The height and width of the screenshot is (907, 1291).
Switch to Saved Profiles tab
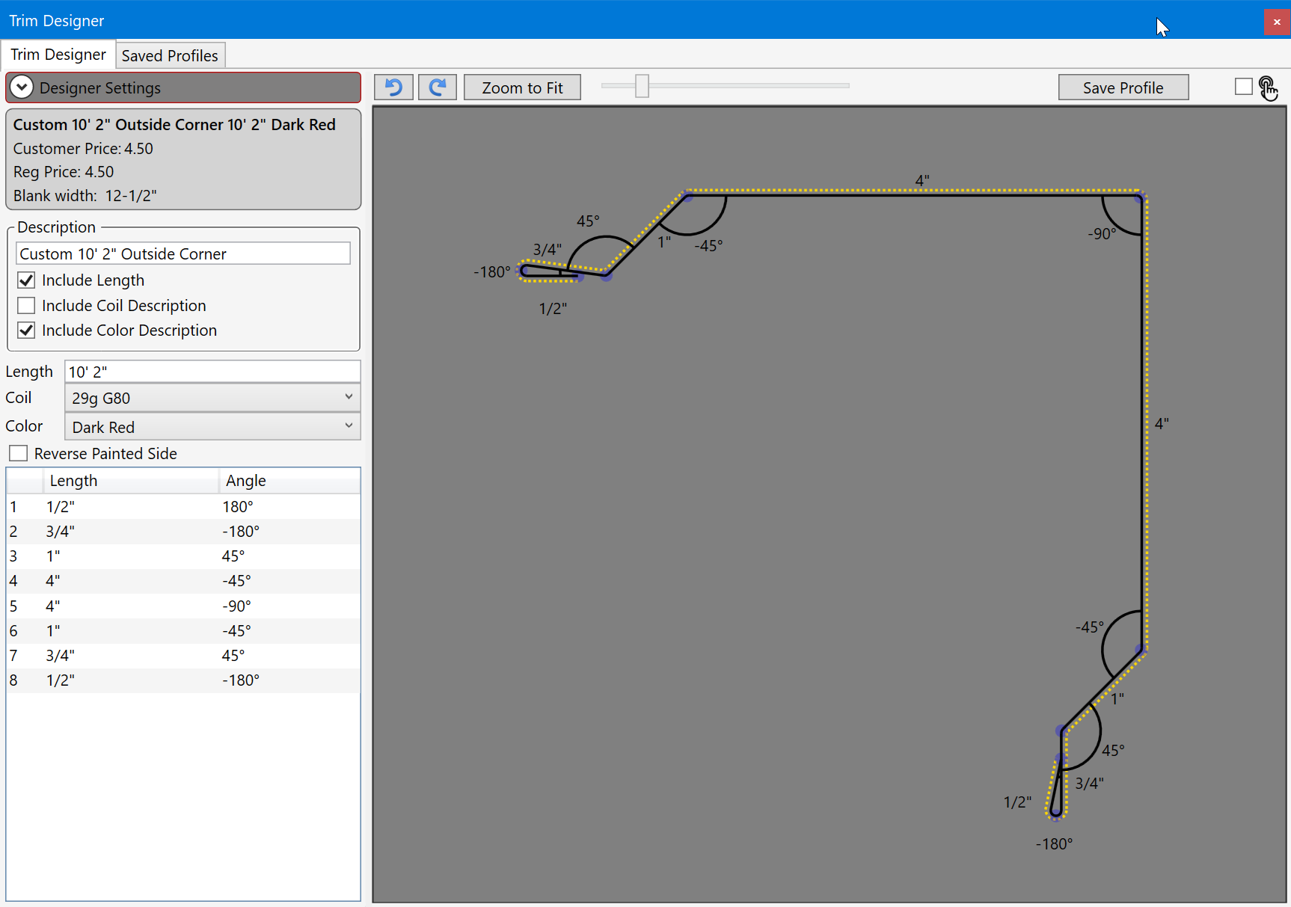pyautogui.click(x=170, y=56)
